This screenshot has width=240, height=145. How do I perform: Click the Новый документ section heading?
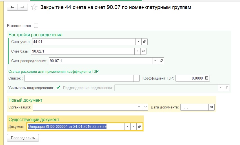tap(25, 100)
